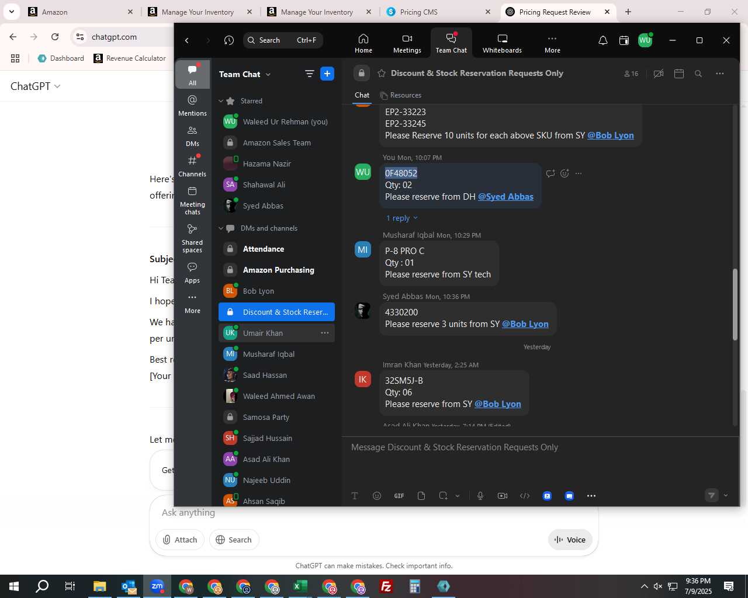Open the screenshot tool dropdown arrow in composer
The width and height of the screenshot is (748, 598).
coord(458,496)
